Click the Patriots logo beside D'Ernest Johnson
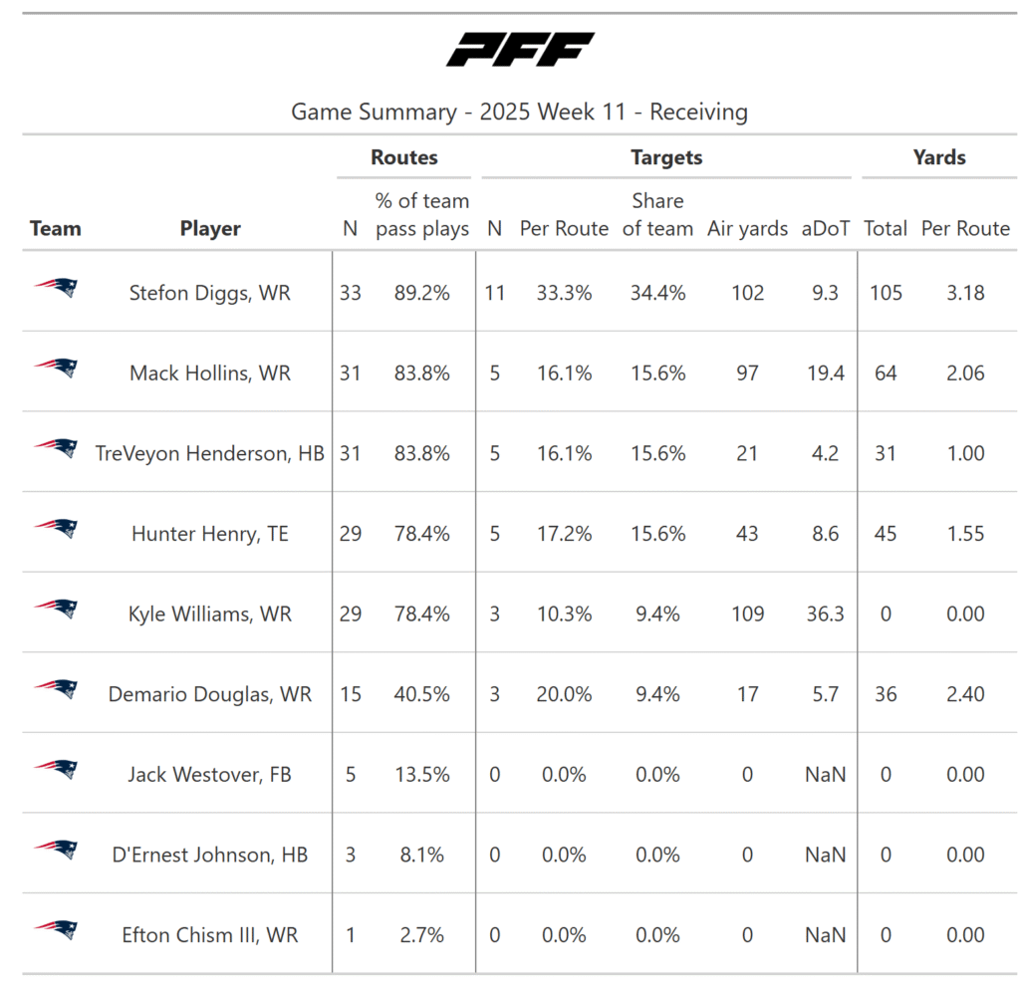The height and width of the screenshot is (987, 1020). tap(56, 851)
